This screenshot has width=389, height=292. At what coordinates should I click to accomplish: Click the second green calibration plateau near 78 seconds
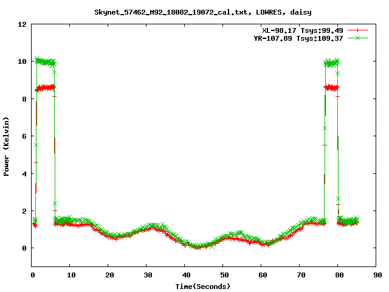point(331,63)
